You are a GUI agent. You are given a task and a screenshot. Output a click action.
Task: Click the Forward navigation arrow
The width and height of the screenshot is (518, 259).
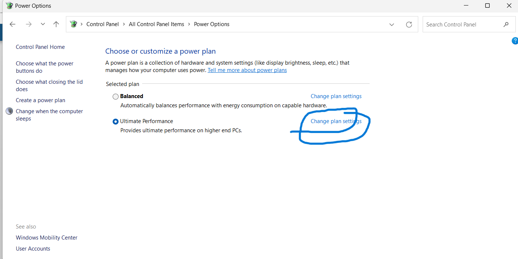pyautogui.click(x=29, y=24)
